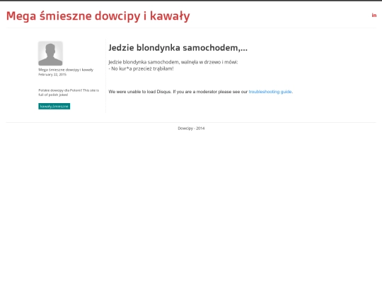Click the author avatar silhouette image
Viewport: 382px width, 286px height.
50,54
